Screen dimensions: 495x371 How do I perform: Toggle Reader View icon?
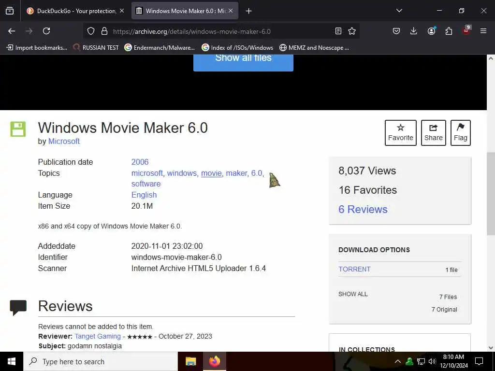coord(338,31)
